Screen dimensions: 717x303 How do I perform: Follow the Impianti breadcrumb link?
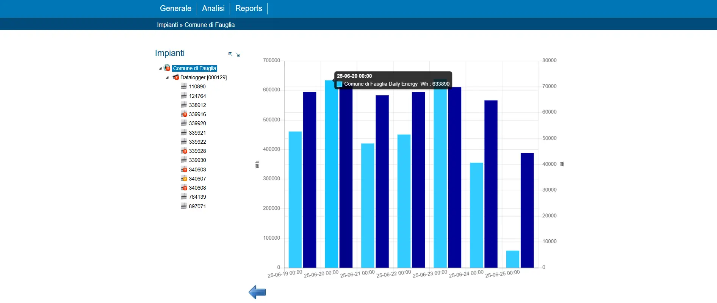pos(168,25)
